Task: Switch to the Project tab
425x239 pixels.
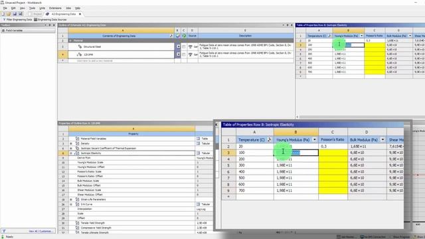Action: [x=36, y=14]
